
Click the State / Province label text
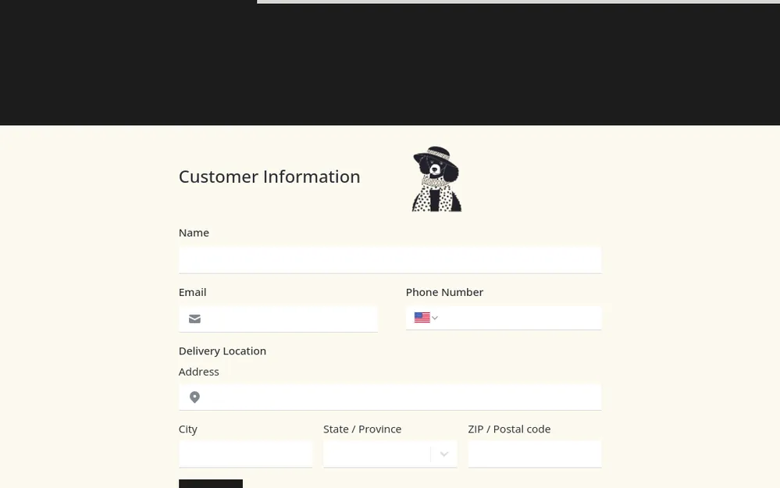(362, 429)
